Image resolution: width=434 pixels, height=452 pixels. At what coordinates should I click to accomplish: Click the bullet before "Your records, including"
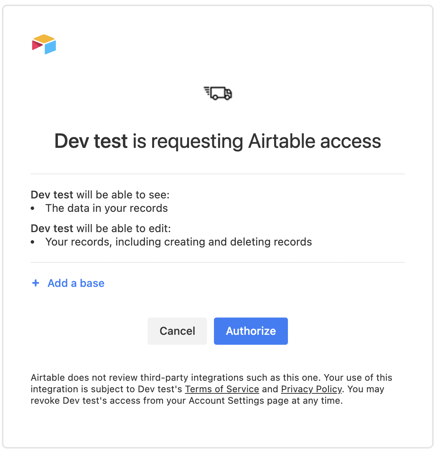(33, 242)
